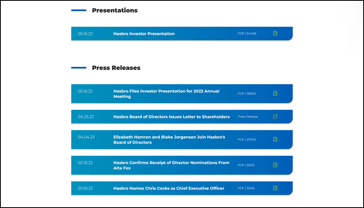
Task: Select the 04.25.22 date entry
Action: click(86, 117)
